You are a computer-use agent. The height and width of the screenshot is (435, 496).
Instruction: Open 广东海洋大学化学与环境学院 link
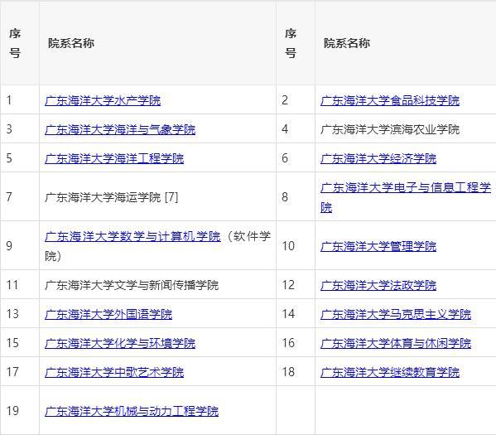coord(120,343)
